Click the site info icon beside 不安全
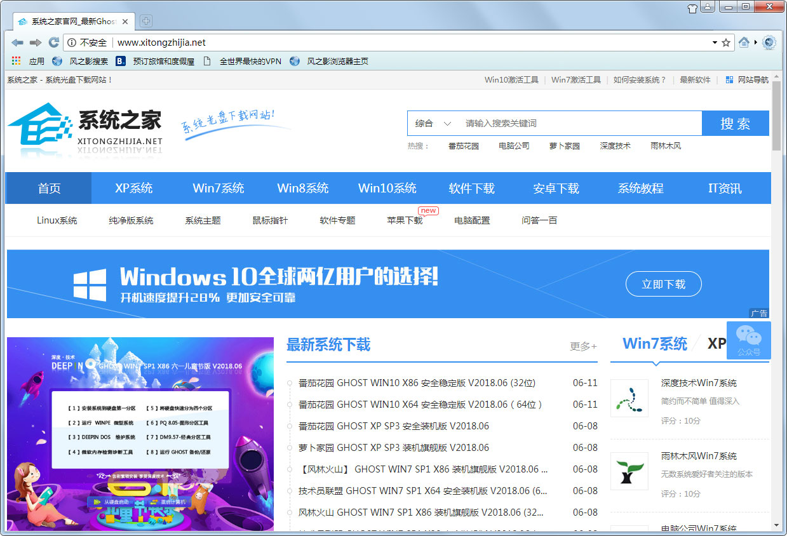This screenshot has height=536, width=787. pyautogui.click(x=72, y=43)
